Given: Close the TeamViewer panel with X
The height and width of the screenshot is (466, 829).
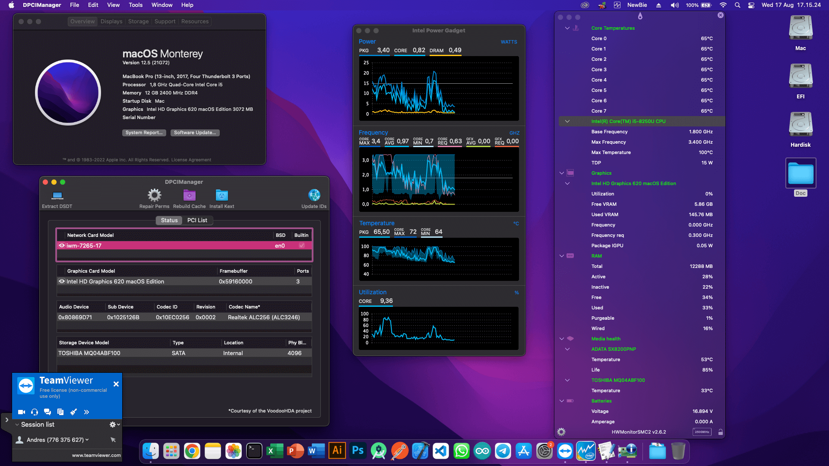Looking at the screenshot, I should pyautogui.click(x=116, y=384).
